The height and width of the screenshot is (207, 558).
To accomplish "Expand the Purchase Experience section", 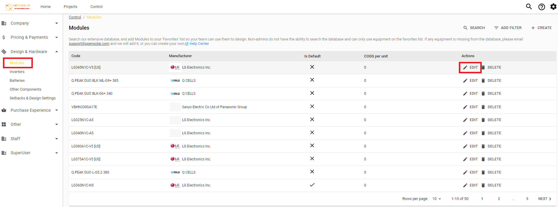I will click(57, 110).
